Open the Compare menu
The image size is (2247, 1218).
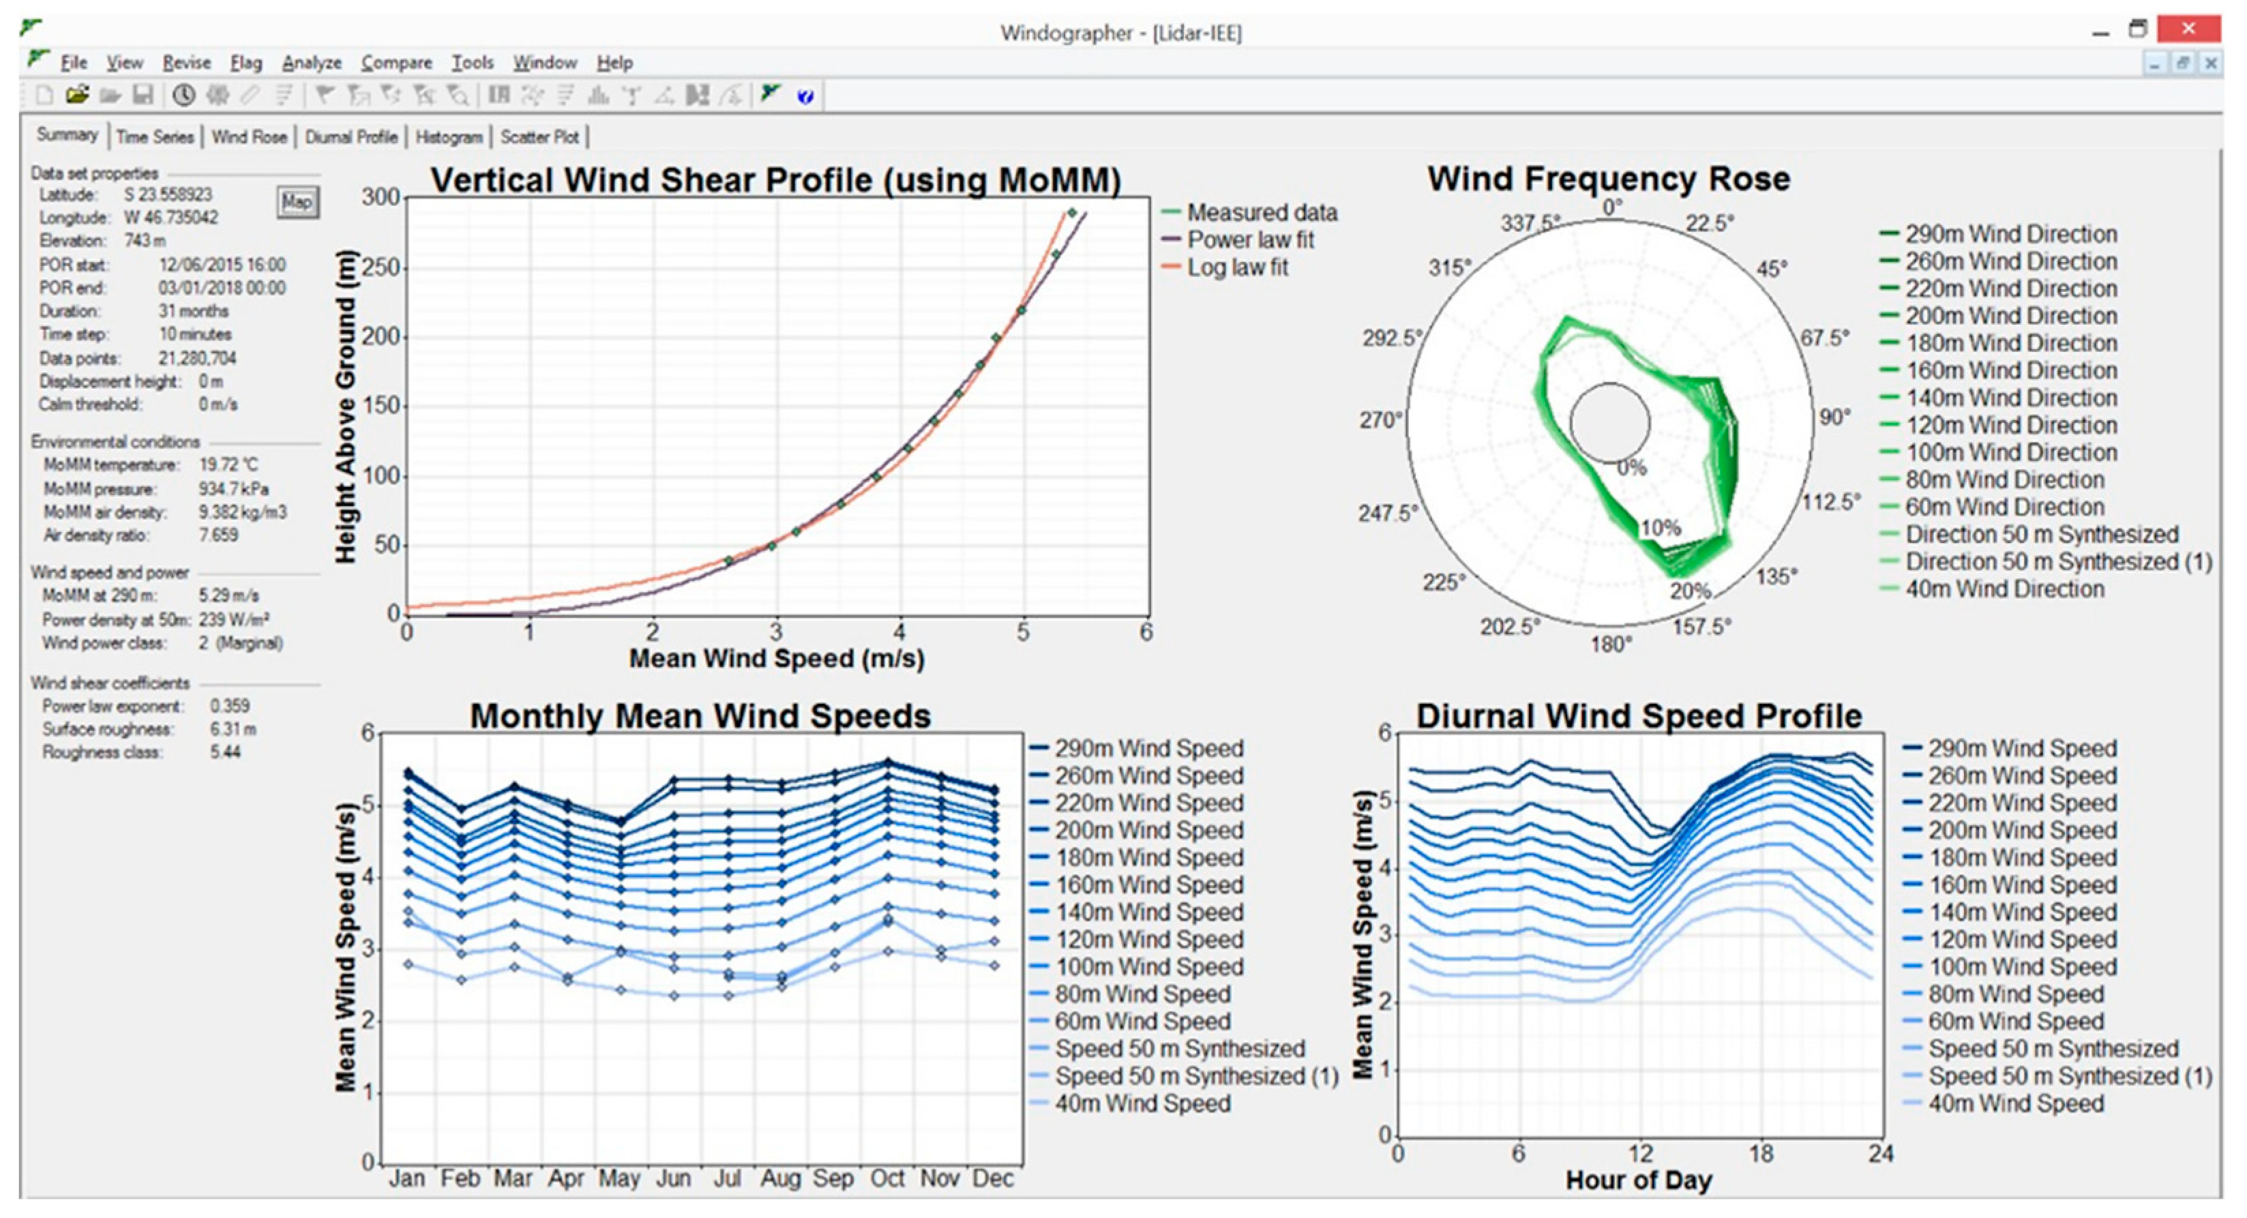pos(396,63)
